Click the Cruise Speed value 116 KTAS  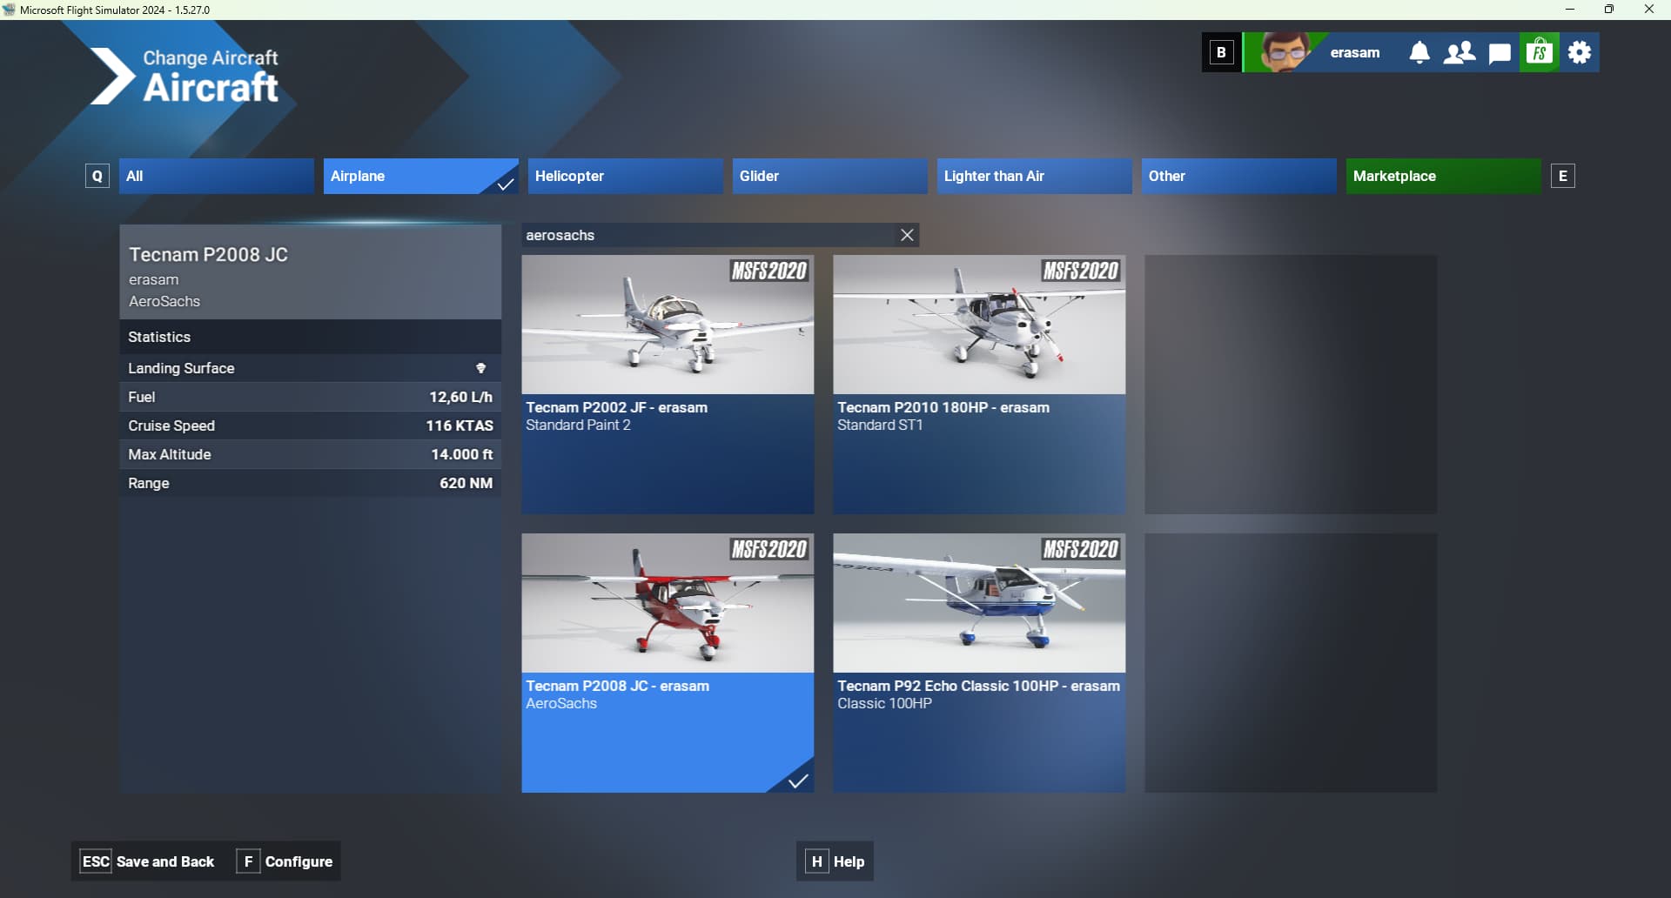(460, 426)
